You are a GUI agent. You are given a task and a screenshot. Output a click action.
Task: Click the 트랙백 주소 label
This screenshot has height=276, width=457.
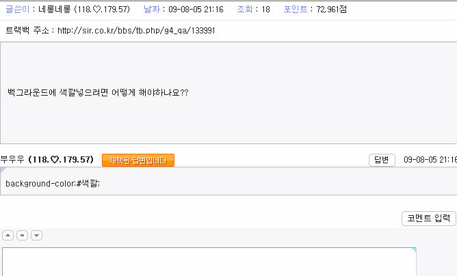point(26,31)
